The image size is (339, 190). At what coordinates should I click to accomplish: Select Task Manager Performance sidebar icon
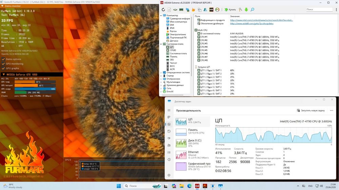tap(169, 124)
